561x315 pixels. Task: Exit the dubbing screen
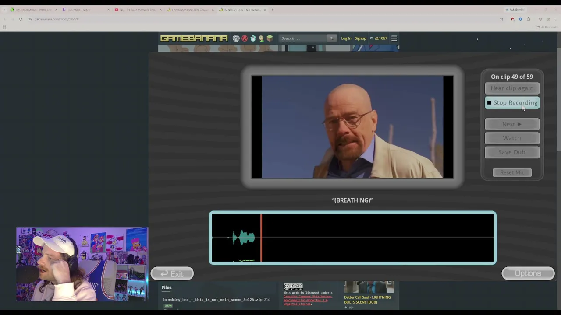(172, 274)
